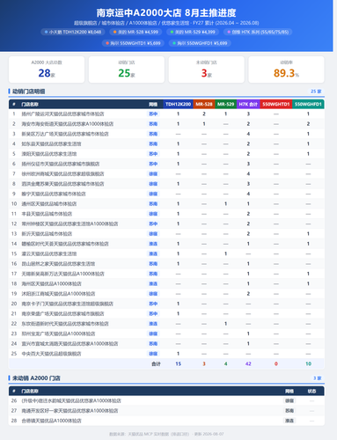
Task: Click the 550WGHTD1 column header
Action: coord(276,104)
